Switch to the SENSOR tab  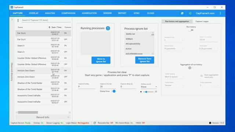point(108,13)
